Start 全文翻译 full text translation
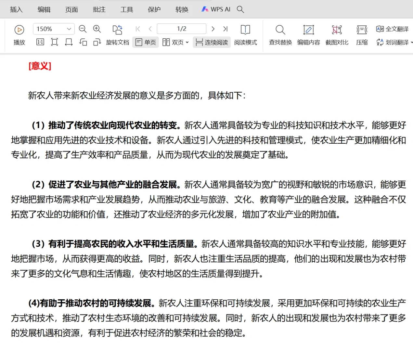Viewport: 413px width, 351px height. point(392,29)
